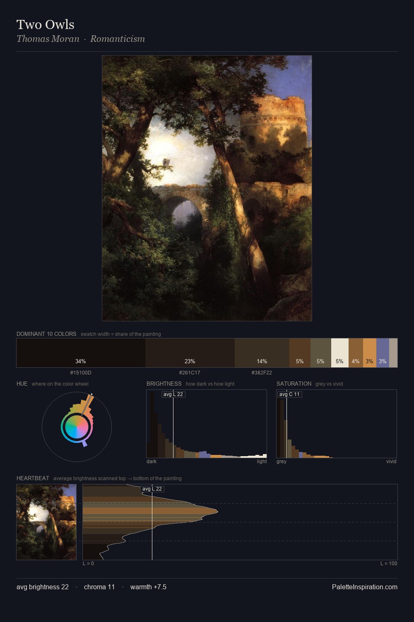The image size is (414, 622).
Task: Select the 14% brown swatch
Action: [x=262, y=353]
